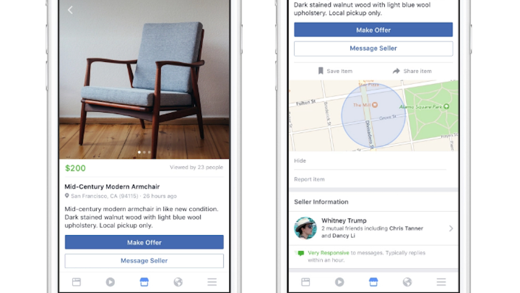Hide this listing

pos(300,161)
